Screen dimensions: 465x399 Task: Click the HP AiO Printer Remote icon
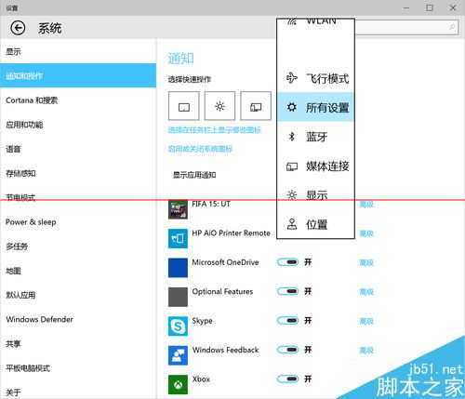178,238
